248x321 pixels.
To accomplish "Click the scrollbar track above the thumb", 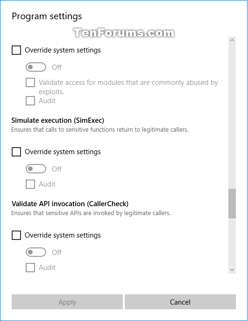I will (232, 116).
